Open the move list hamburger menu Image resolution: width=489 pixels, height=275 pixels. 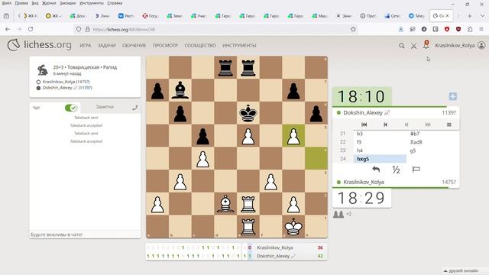click(x=449, y=125)
